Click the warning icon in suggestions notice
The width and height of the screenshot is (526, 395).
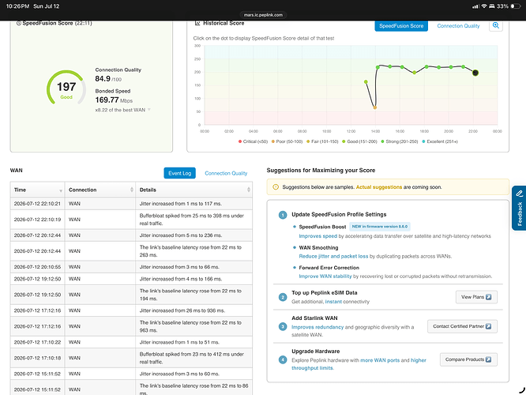276,187
